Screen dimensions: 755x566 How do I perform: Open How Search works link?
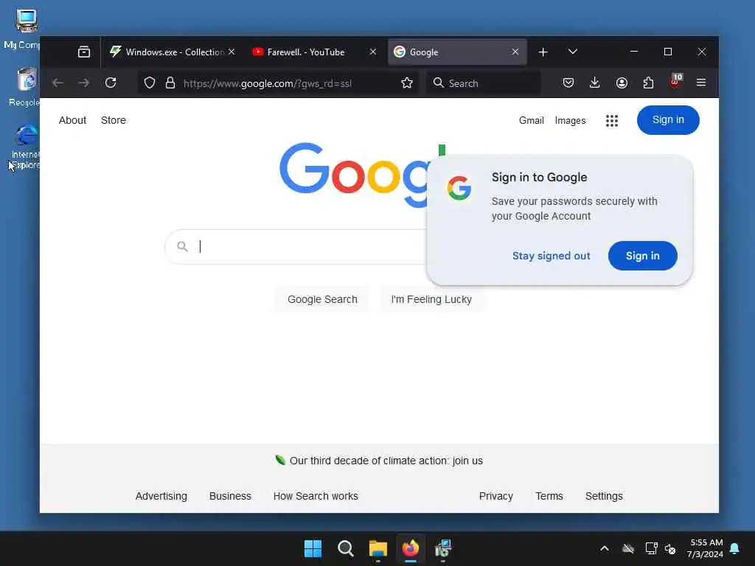(316, 496)
